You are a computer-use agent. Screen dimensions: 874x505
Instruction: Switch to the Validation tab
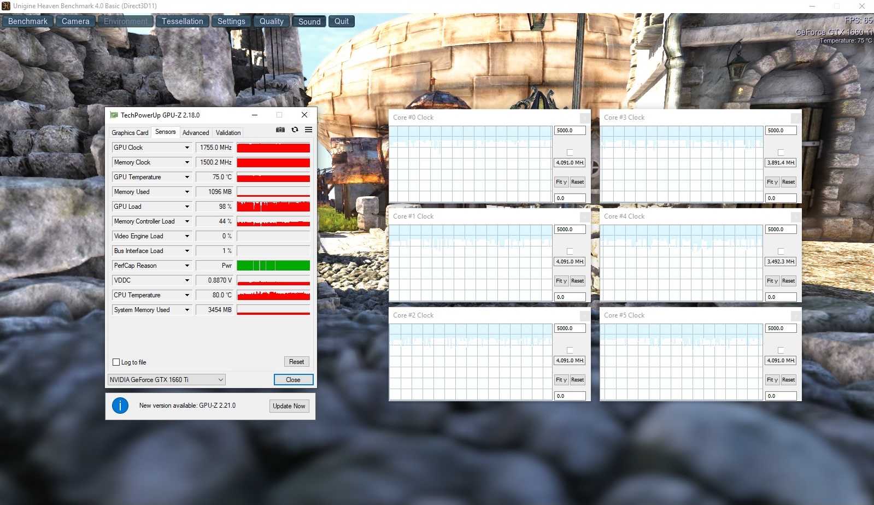point(228,133)
